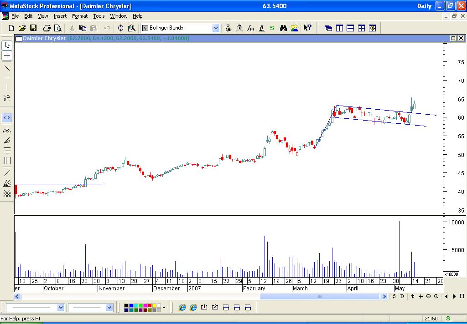Stack windows horizontally icon
Image resolution: width=467 pixels, height=324 pixels.
point(351,28)
